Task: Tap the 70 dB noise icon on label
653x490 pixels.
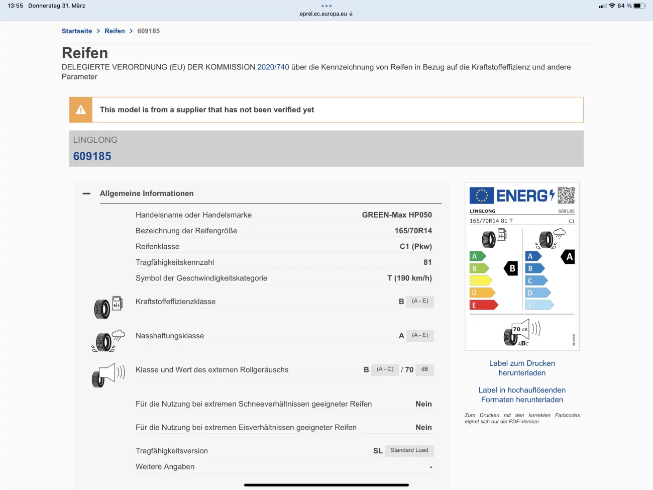Action: pos(521,332)
